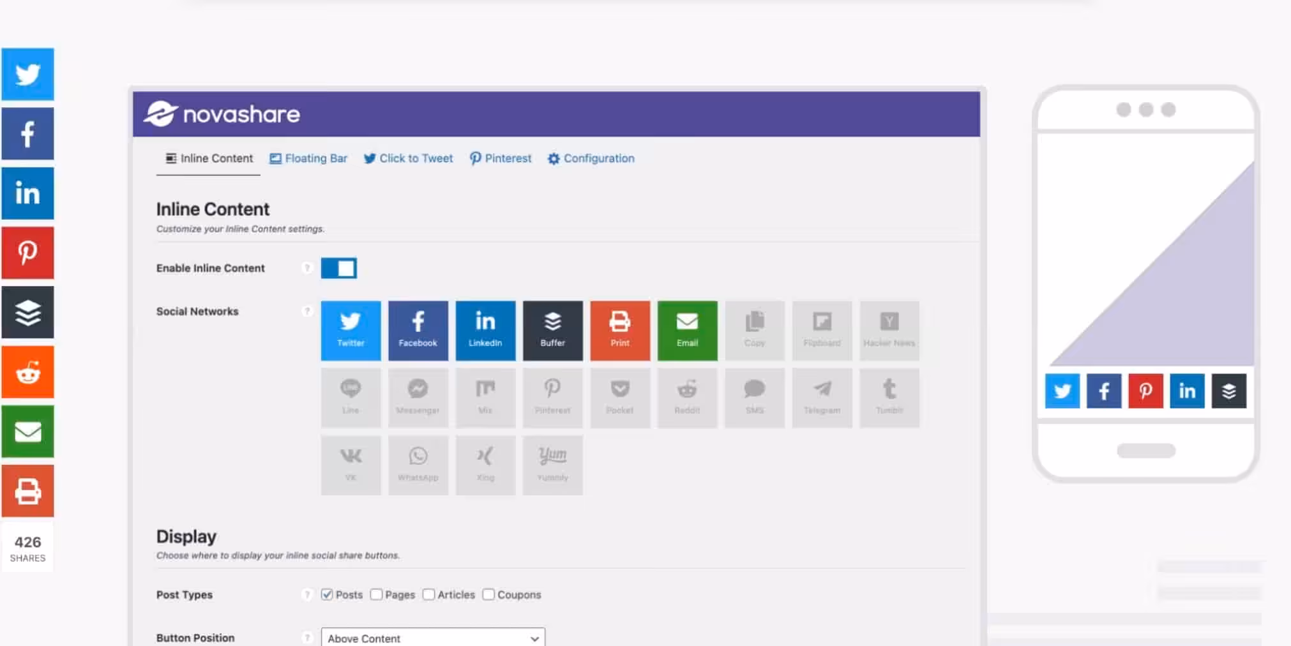Uncheck the Posts post type checkbox

[327, 594]
